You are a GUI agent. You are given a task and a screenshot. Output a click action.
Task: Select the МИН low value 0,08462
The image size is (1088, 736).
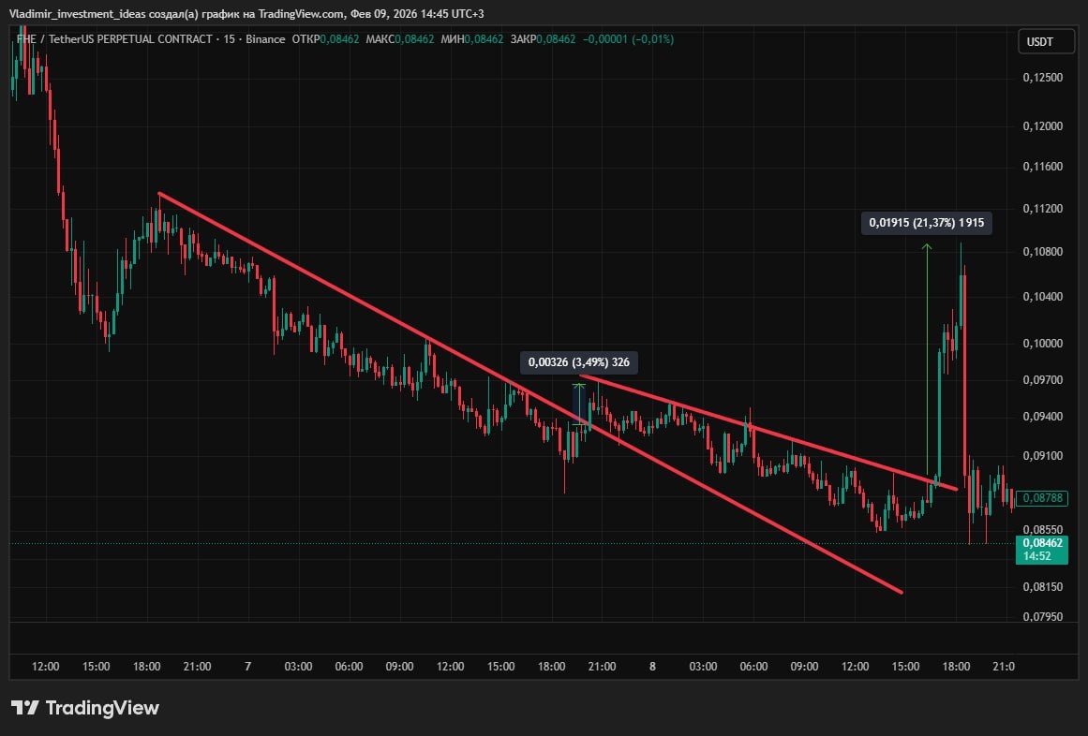484,38
